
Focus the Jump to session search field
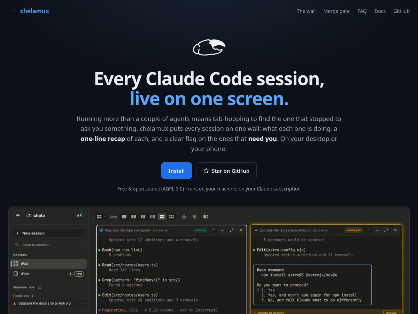pyautogui.click(x=48, y=245)
